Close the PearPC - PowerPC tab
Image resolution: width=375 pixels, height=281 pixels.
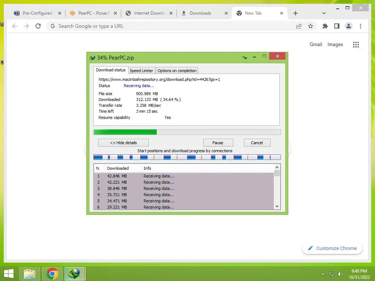pyautogui.click(x=115, y=13)
